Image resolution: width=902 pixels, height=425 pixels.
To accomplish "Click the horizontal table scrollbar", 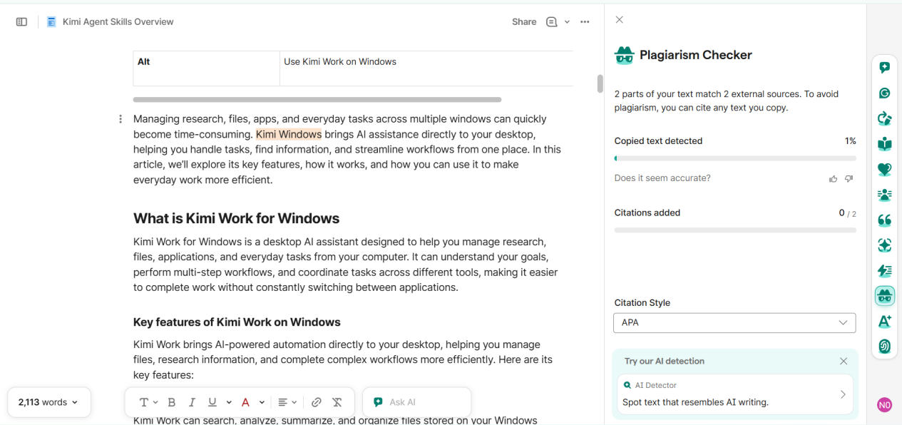I will pos(317,100).
